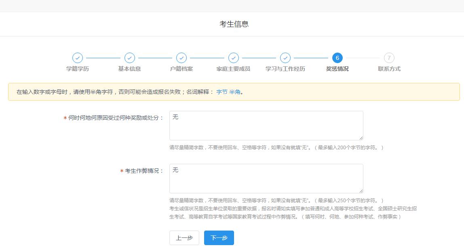
Task: Go to the 家庭主要成员 step label
Action: tap(233, 69)
